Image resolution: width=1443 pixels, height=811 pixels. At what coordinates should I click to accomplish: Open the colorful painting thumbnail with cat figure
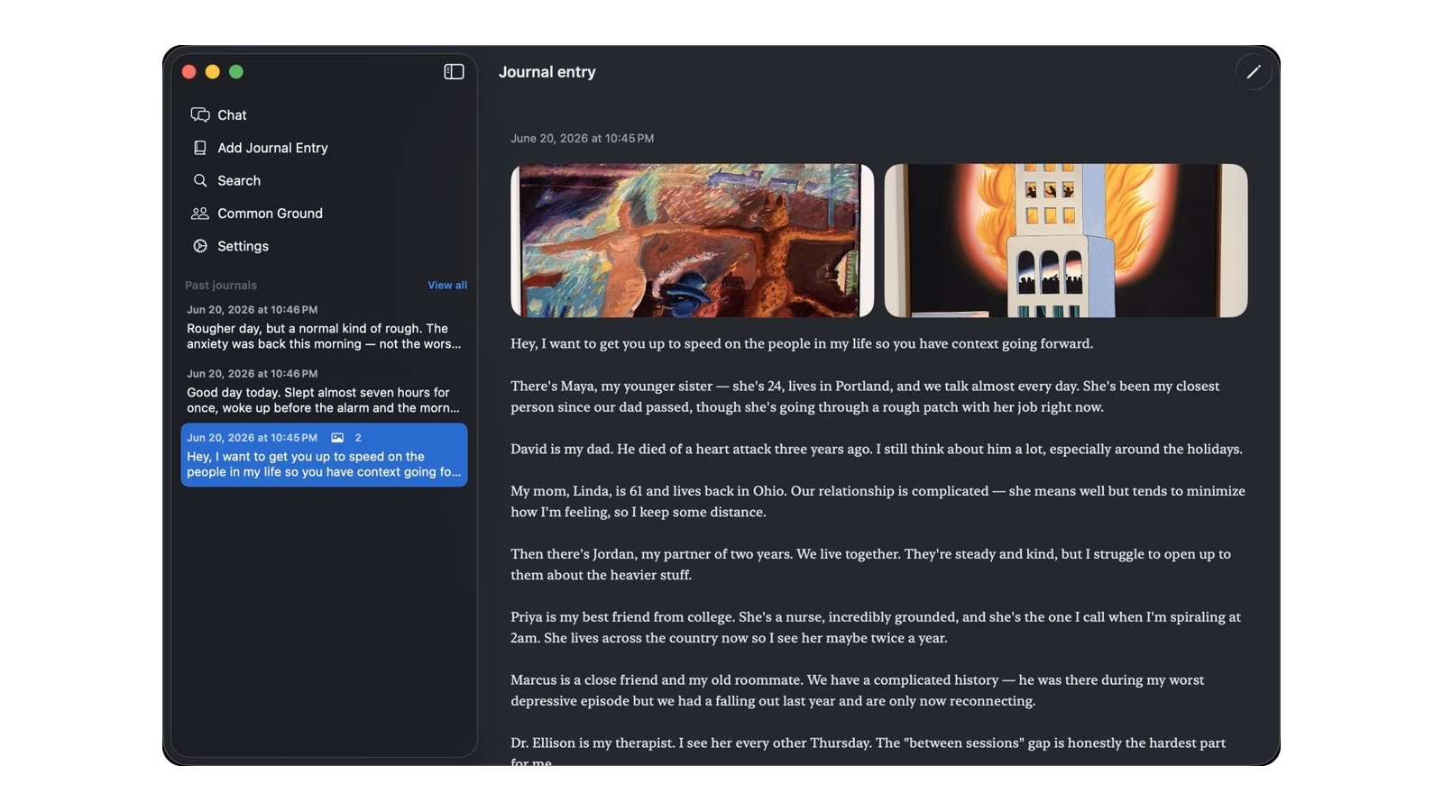pos(692,241)
